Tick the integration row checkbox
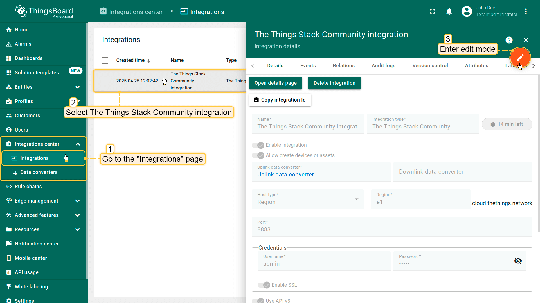 click(x=105, y=81)
